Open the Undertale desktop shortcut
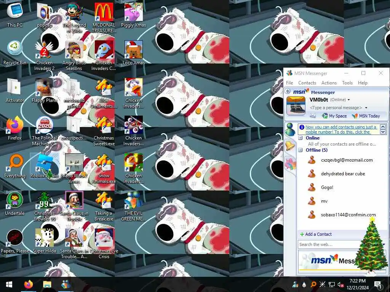The image size is (390, 292). [x=15, y=204]
